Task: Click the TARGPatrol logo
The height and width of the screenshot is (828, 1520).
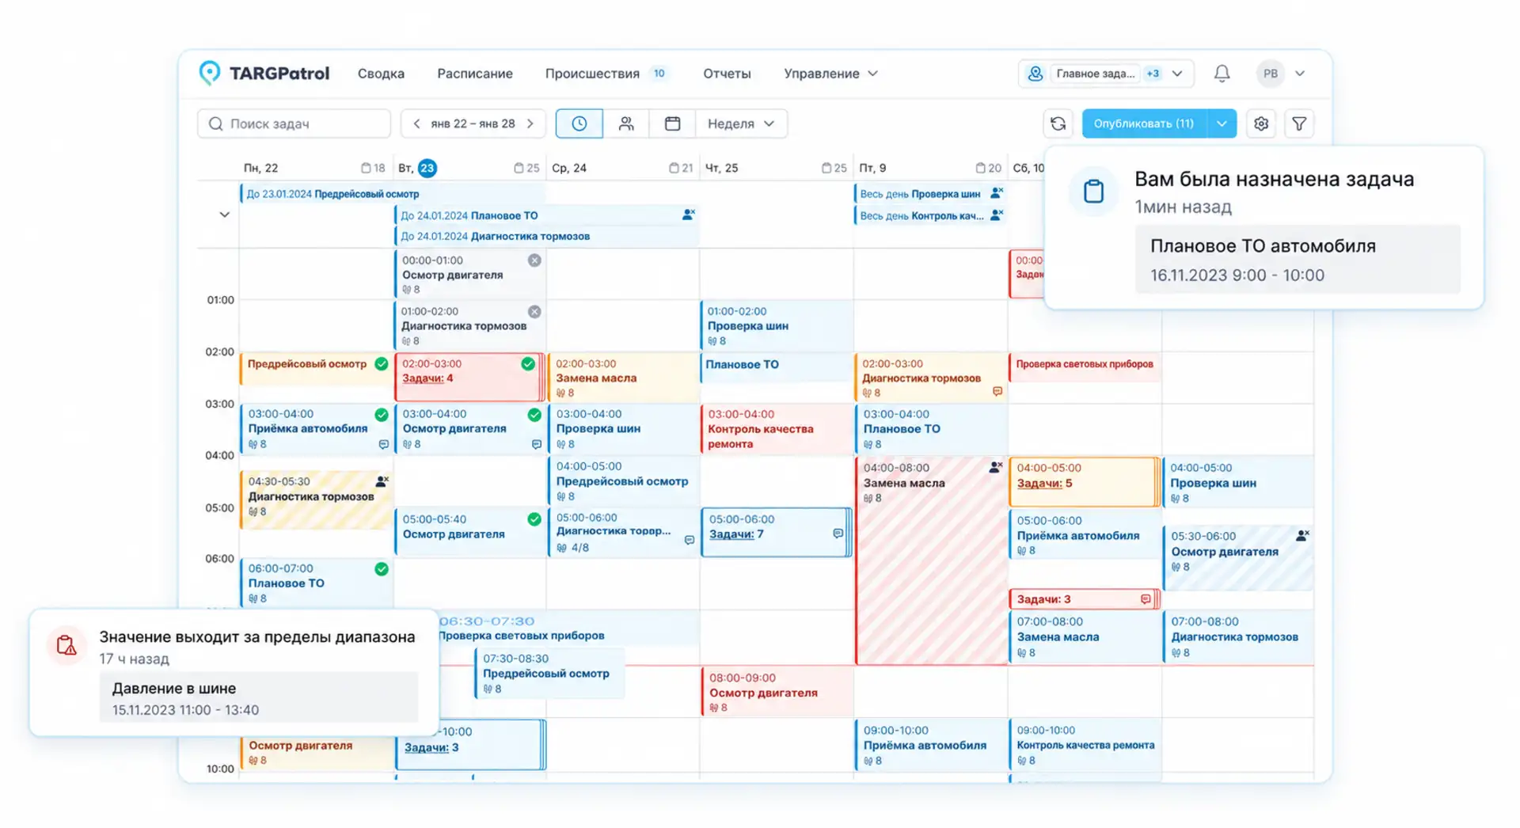Action: 264,74
